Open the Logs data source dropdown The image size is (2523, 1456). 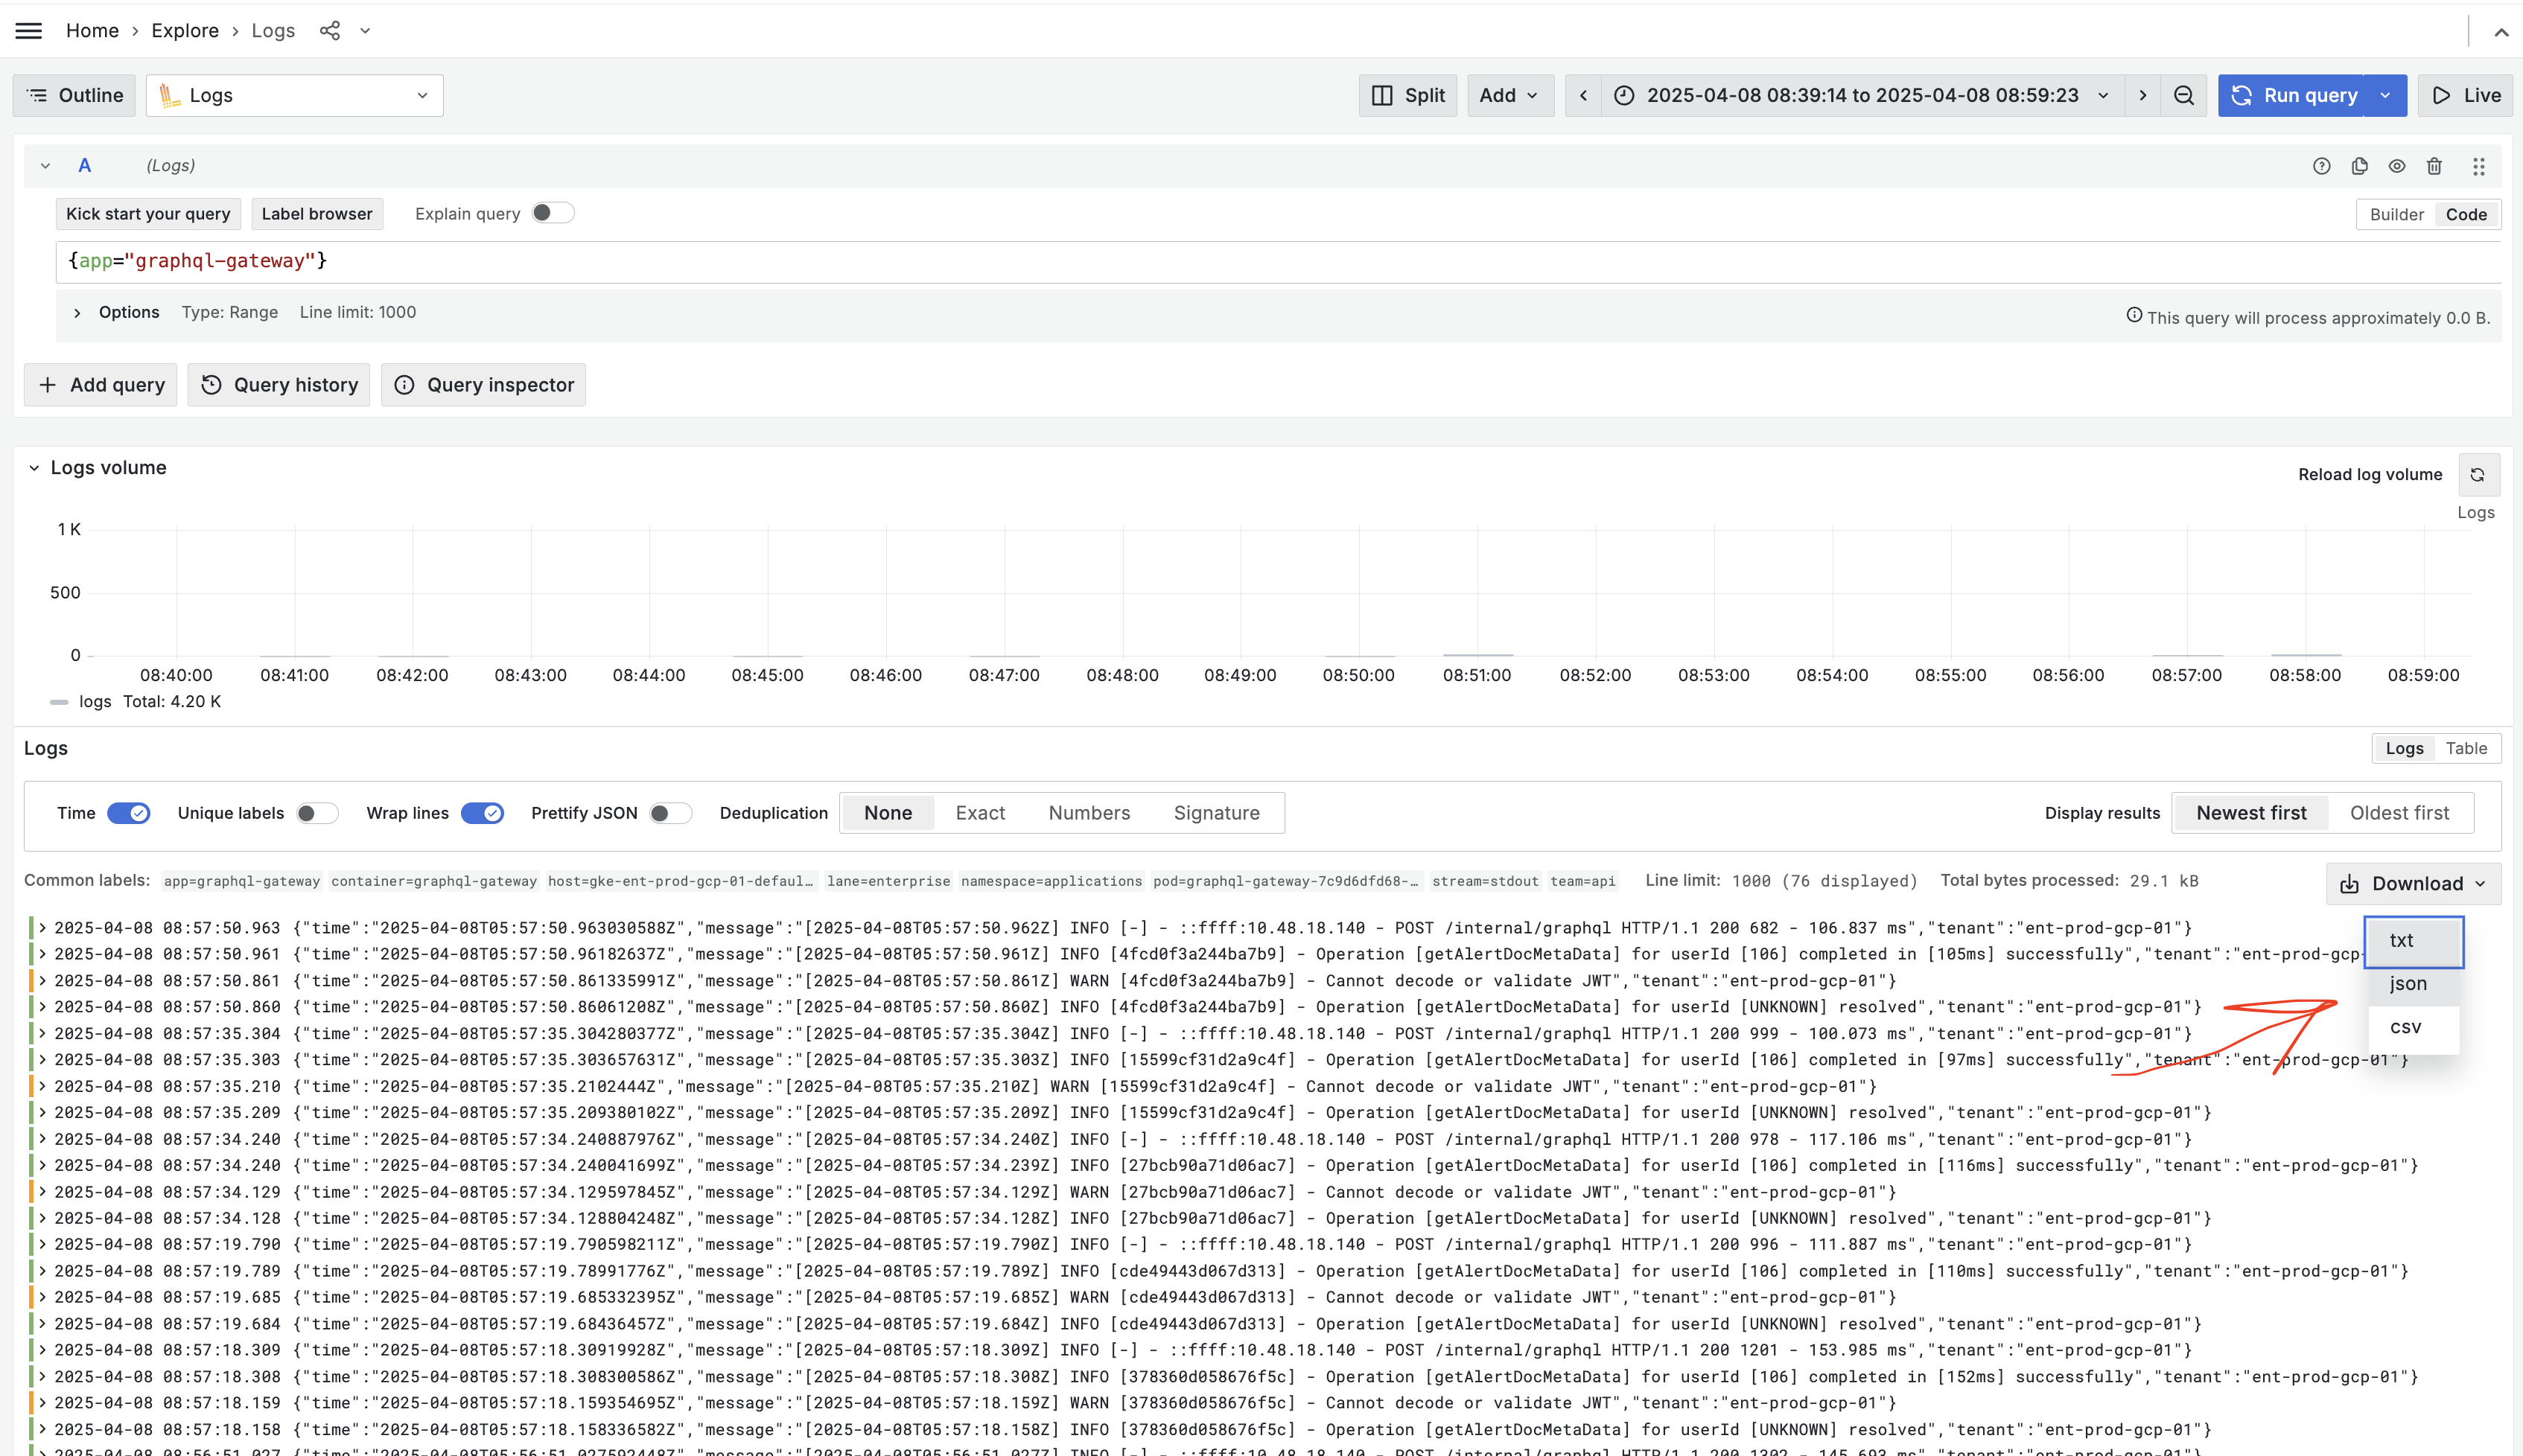coord(294,95)
